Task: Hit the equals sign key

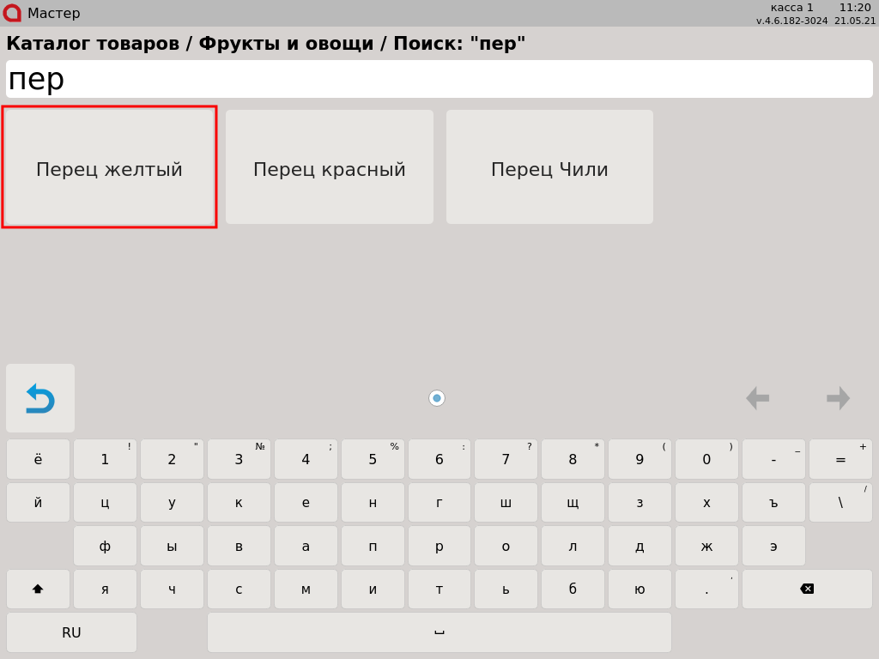Action: pyautogui.click(x=840, y=460)
